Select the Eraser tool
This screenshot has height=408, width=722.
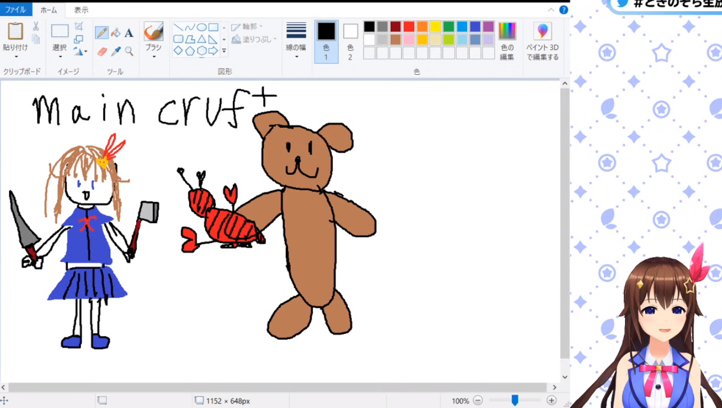[102, 51]
